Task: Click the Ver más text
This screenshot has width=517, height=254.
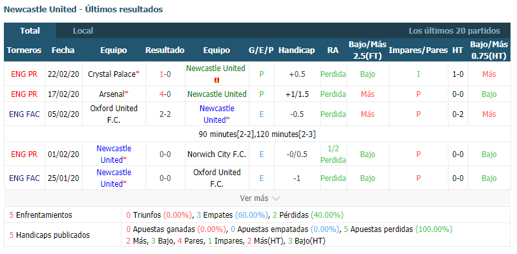Action: (x=254, y=198)
